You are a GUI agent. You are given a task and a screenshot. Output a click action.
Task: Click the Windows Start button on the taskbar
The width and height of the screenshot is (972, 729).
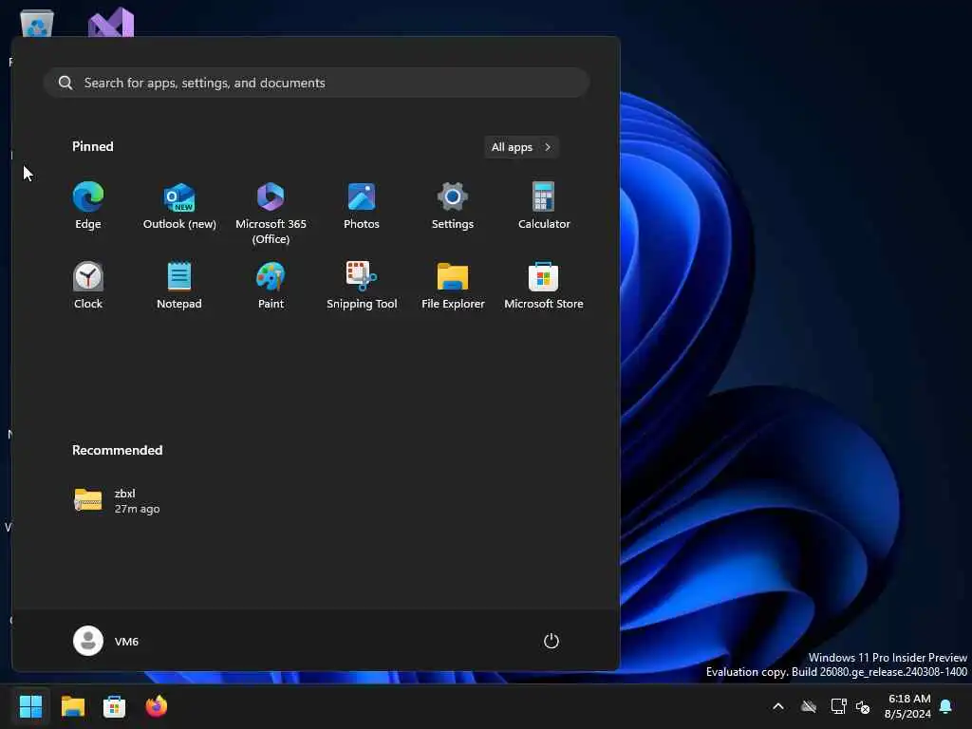tap(30, 706)
